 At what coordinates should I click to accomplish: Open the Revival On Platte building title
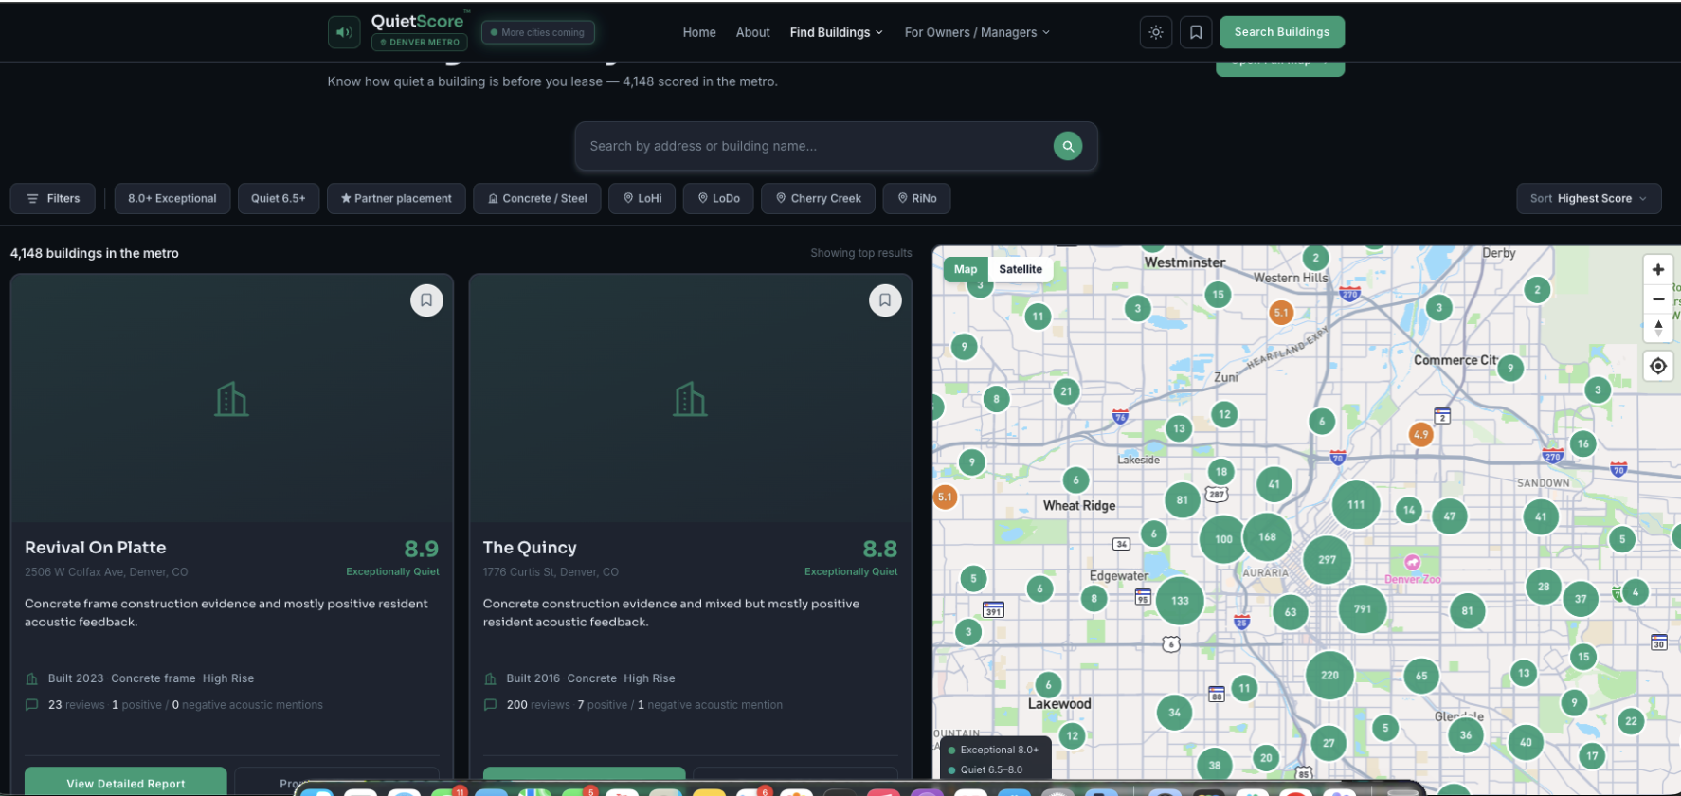pos(95,548)
